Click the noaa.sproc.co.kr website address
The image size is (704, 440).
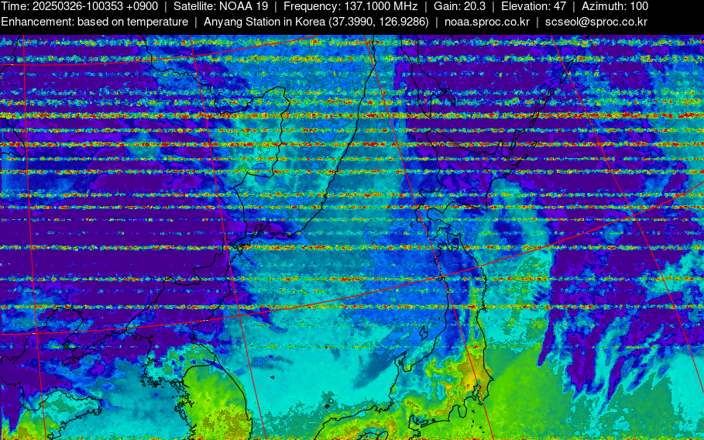click(486, 22)
